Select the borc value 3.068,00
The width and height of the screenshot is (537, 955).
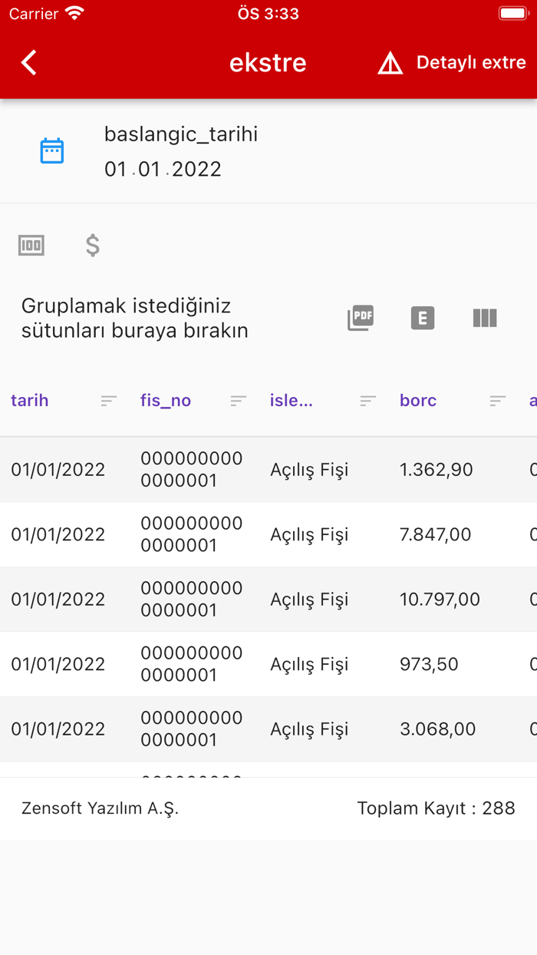tap(438, 729)
